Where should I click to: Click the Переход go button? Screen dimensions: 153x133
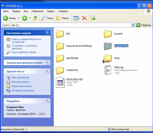[x=144, y=25]
